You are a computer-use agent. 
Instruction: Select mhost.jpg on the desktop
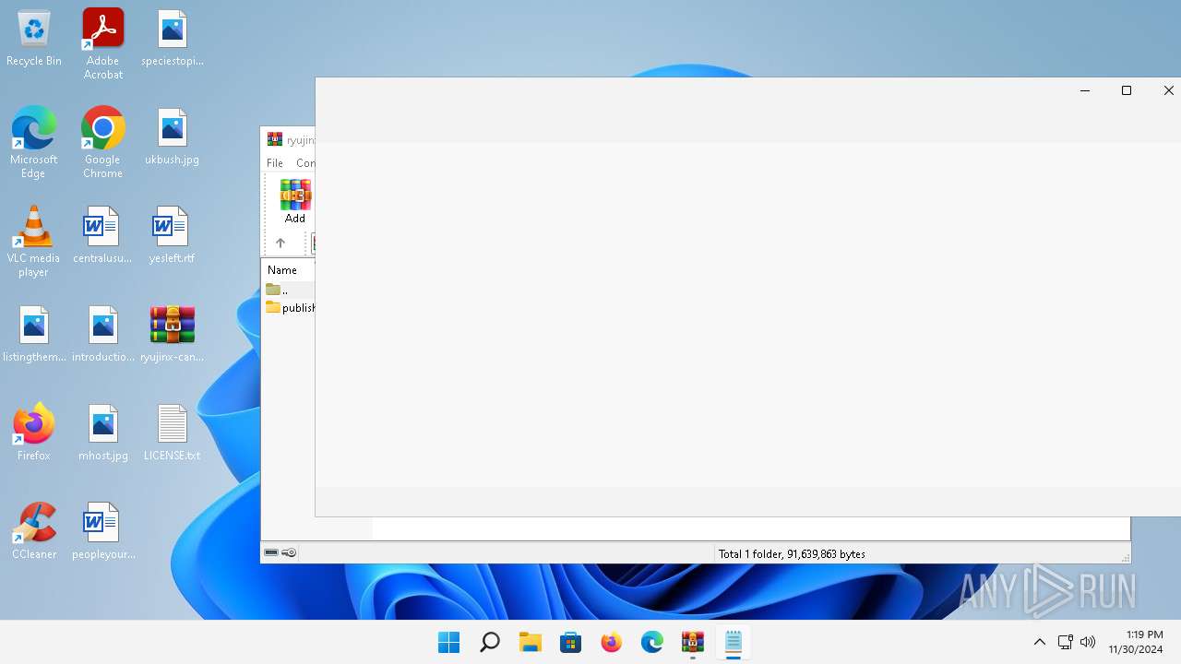103,434
